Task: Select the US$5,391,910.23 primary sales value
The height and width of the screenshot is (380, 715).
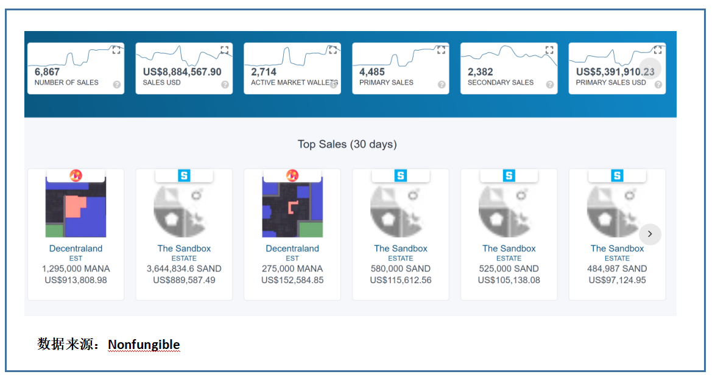Action: 615,72
